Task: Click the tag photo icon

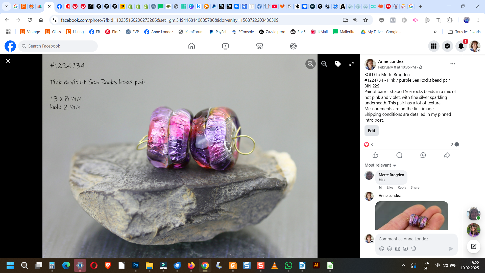Action: 338,64
